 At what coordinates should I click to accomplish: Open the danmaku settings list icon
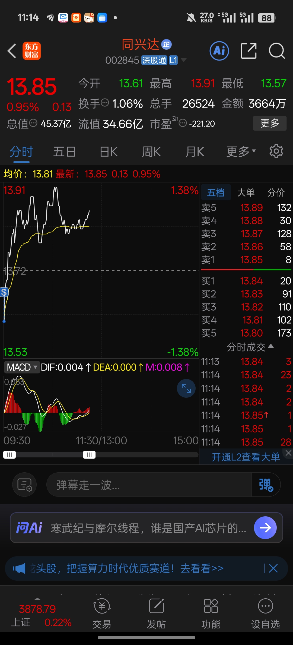[24, 485]
